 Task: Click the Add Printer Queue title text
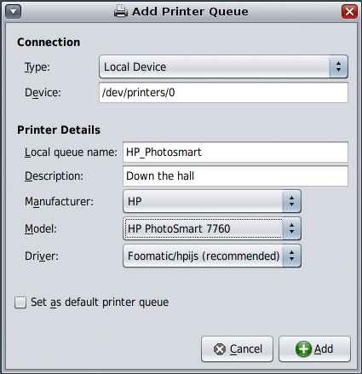point(190,12)
